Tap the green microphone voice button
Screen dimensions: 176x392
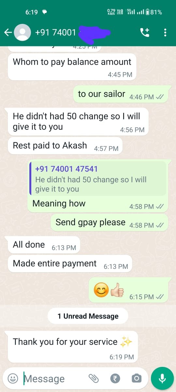(162, 379)
